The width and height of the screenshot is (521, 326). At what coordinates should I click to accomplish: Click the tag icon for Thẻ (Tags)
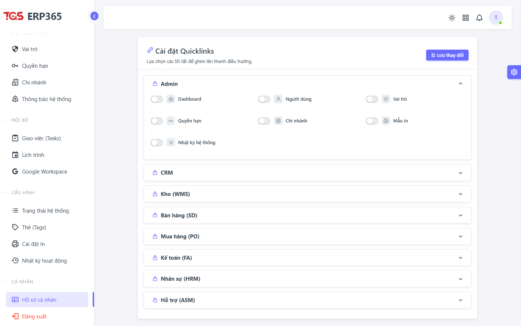click(x=15, y=227)
